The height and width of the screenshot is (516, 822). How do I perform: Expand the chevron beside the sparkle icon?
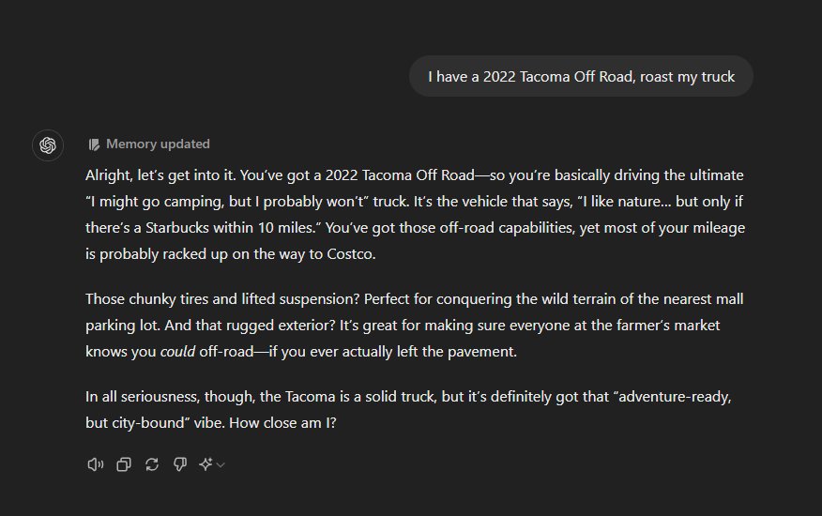[221, 464]
